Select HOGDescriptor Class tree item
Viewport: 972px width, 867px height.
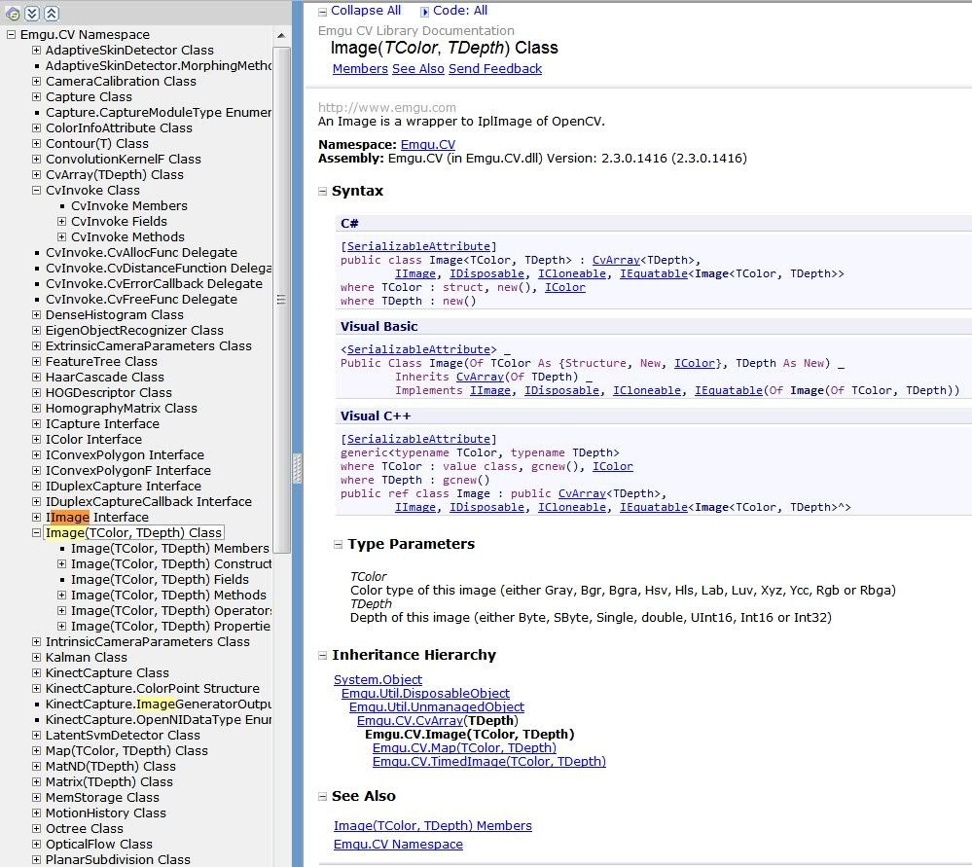[x=108, y=392]
